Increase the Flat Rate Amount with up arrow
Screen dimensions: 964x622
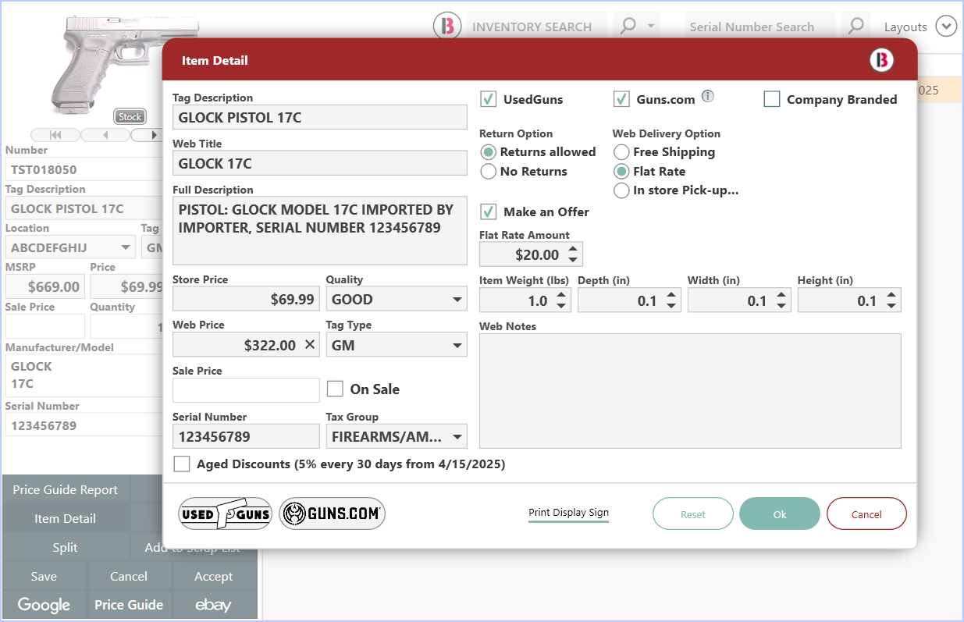pos(573,249)
